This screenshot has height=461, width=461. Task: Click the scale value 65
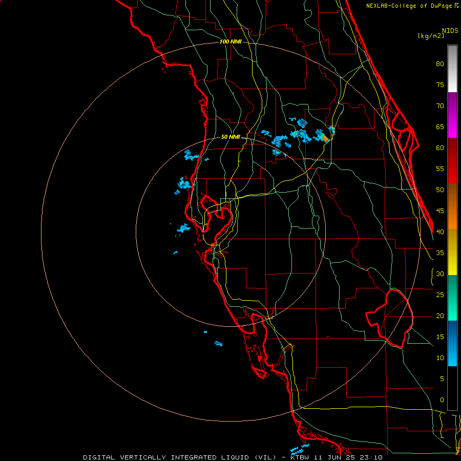point(440,127)
